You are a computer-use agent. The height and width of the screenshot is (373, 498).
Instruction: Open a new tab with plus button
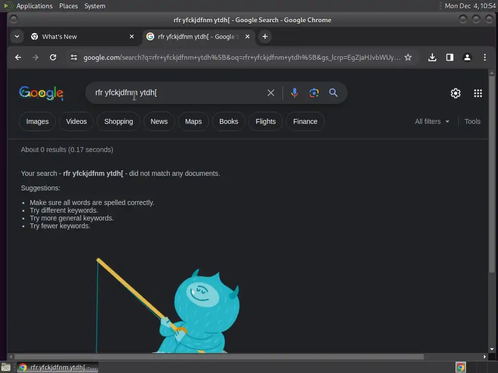(265, 36)
